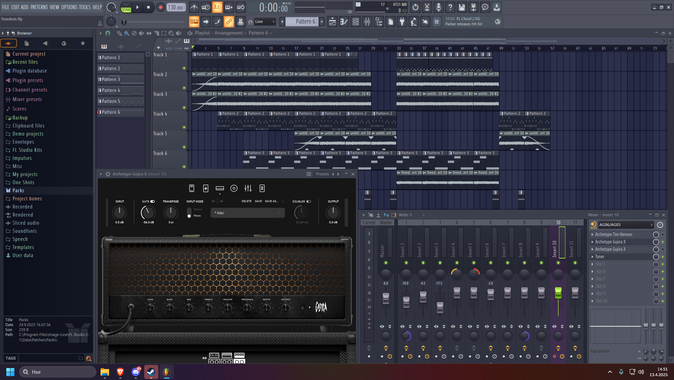The width and height of the screenshot is (674, 380).
Task: Switch to the browser favorites star tab
Action: tap(83, 43)
